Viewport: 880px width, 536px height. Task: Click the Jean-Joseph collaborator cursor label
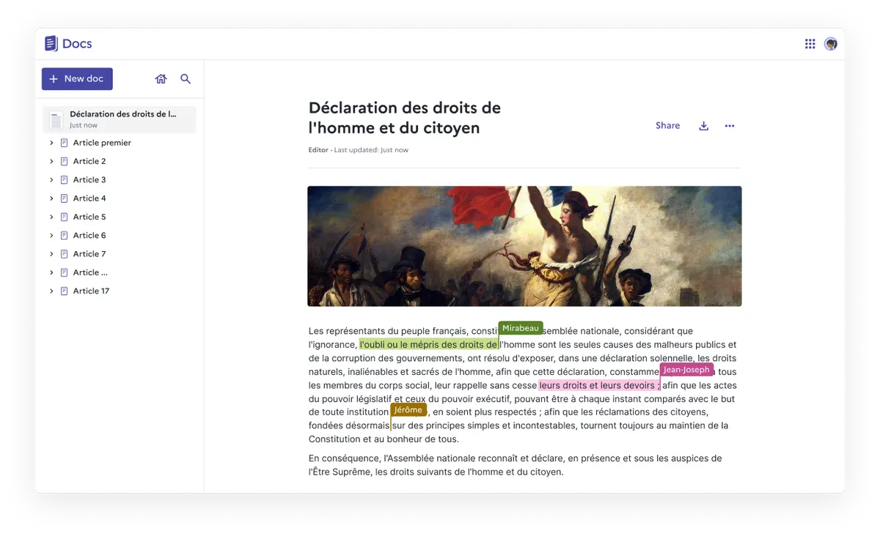pos(686,370)
